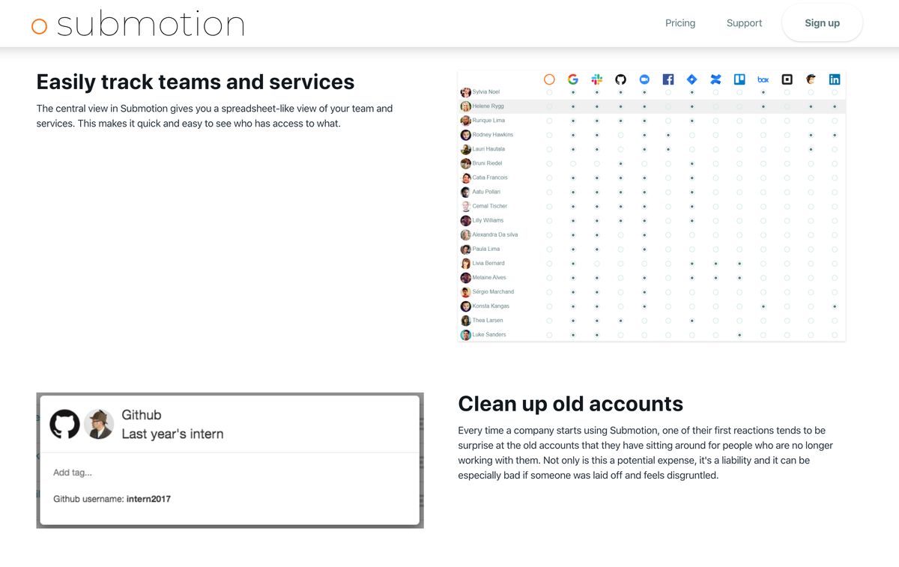Click the Mailchimp service icon

(811, 79)
